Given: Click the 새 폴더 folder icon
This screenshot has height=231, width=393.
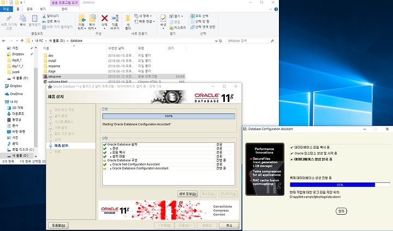Looking at the screenshot, I should 128,19.
